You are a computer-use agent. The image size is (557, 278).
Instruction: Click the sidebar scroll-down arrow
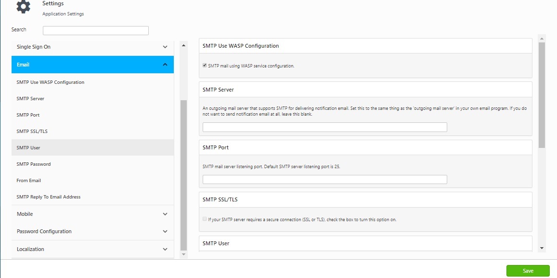(x=183, y=254)
